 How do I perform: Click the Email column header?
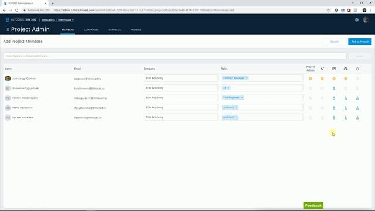(77, 69)
